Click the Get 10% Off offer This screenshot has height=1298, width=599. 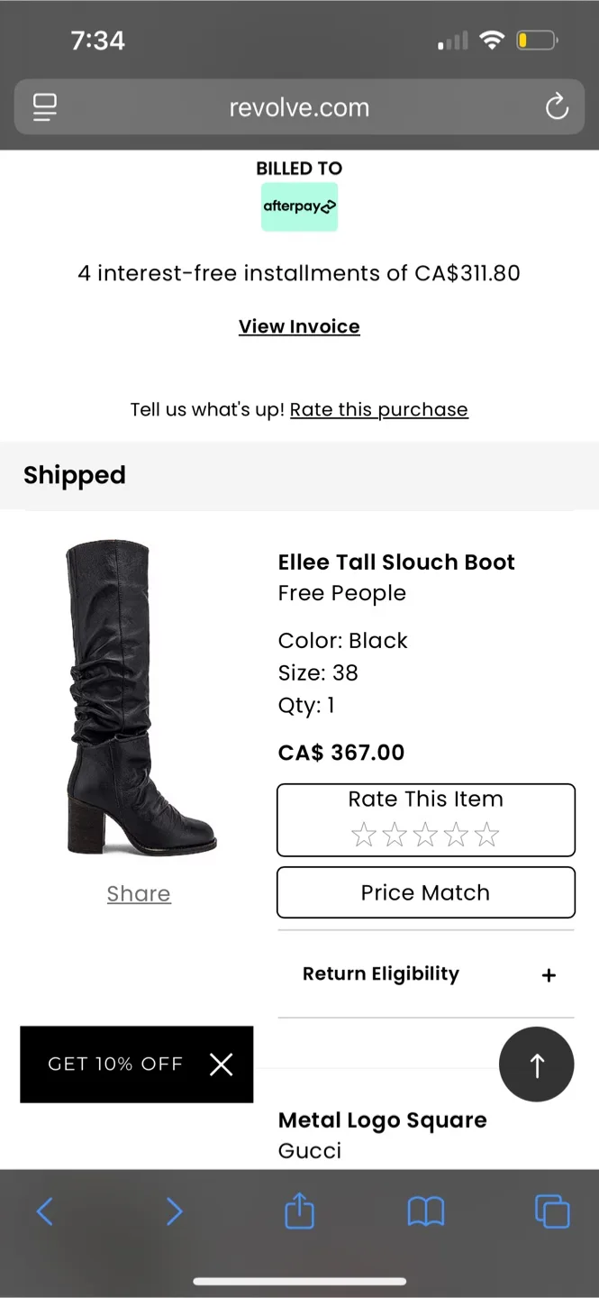pos(114,1065)
